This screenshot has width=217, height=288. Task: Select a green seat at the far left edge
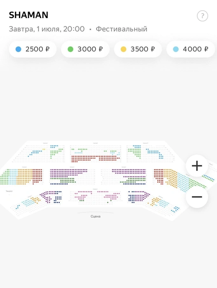pos(5,177)
